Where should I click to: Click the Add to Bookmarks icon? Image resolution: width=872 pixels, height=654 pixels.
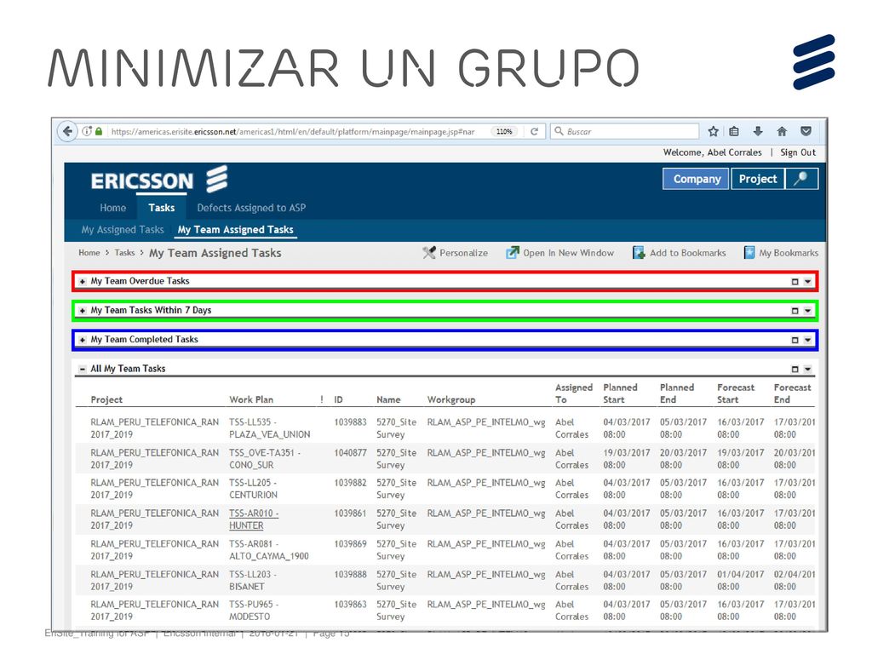639,253
